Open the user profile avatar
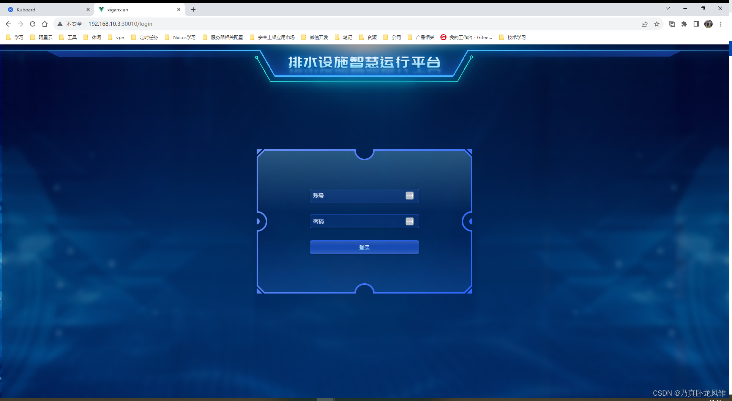732x401 pixels. [708, 24]
